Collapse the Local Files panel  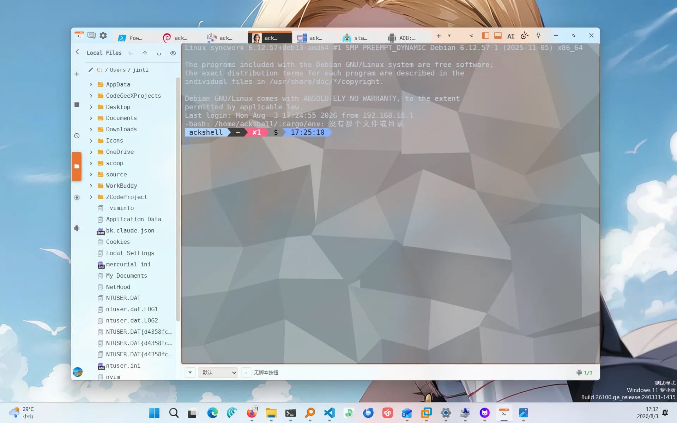tap(77, 52)
